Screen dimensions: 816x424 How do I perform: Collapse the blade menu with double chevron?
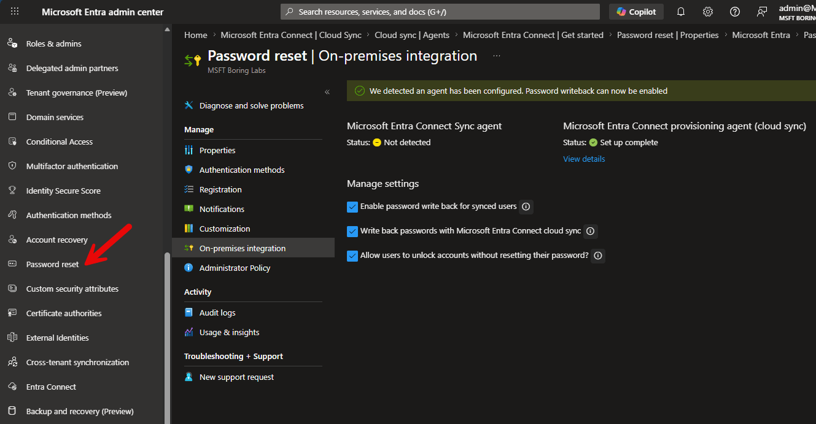point(327,92)
